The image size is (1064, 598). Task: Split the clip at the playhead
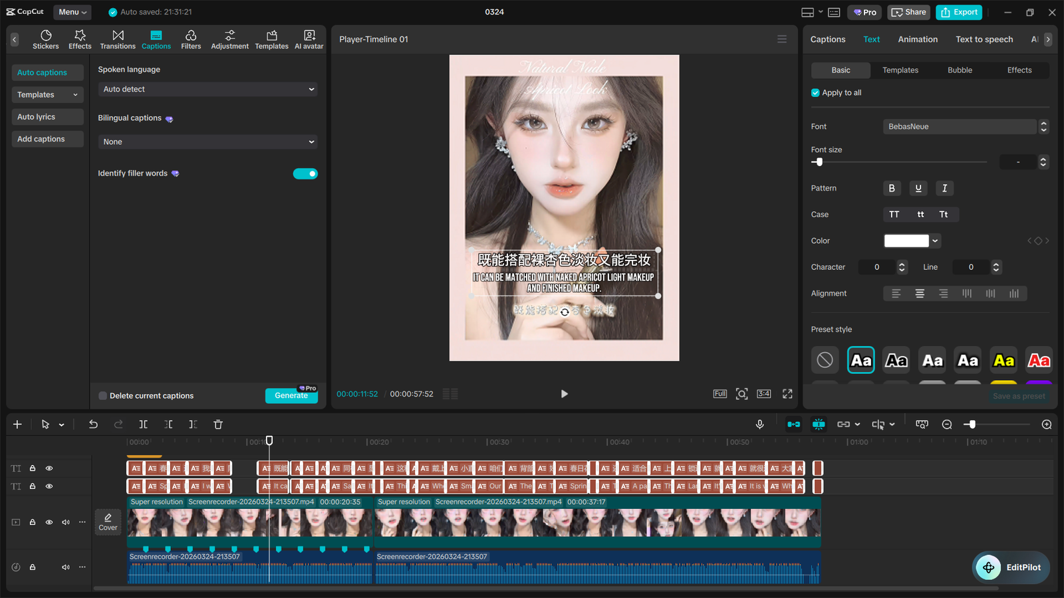click(x=143, y=424)
